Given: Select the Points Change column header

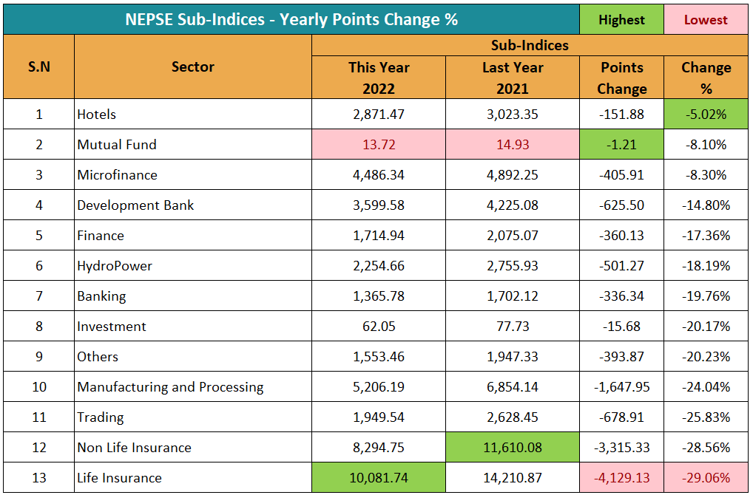Looking at the screenshot, I should point(621,78).
